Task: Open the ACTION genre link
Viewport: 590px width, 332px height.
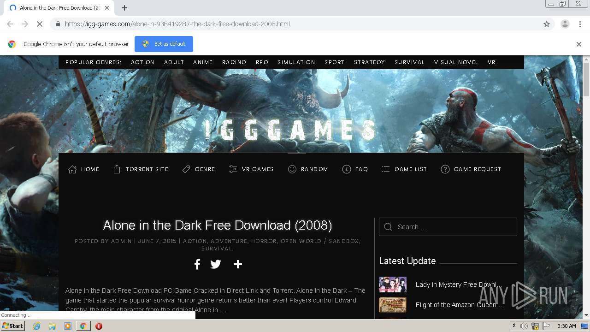Action: click(142, 62)
